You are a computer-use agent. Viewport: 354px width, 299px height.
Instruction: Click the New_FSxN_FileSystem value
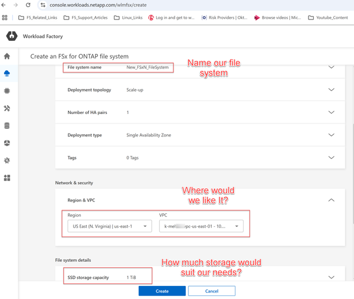147,67
